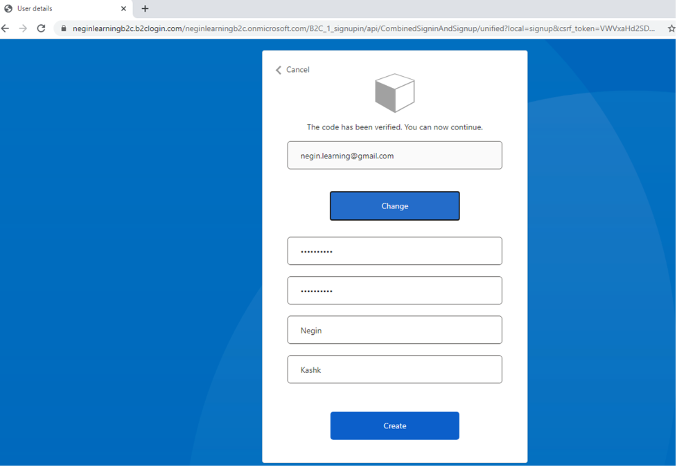
Task: Focus the confirm password field
Action: tap(394, 291)
